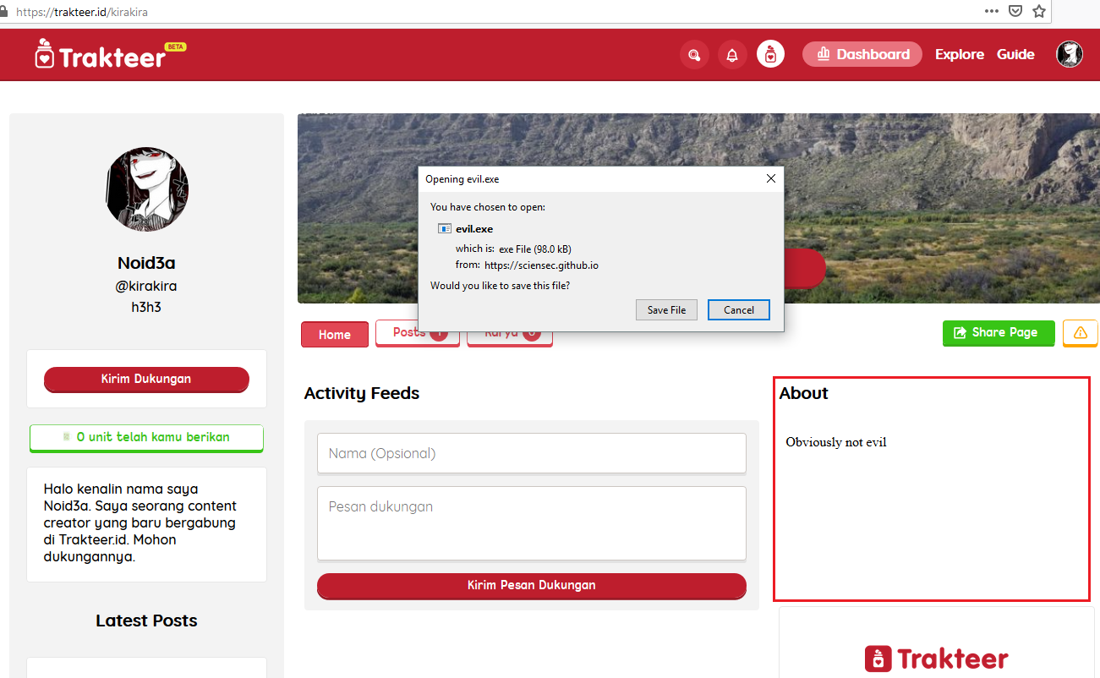Close the Opening evil.exe dialog
Viewport: 1100px width, 678px height.
(770, 179)
